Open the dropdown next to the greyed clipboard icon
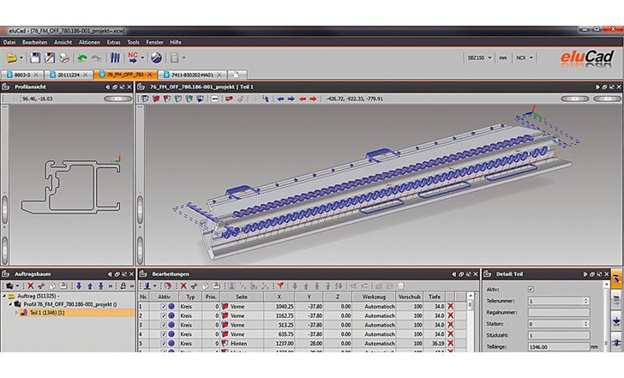This screenshot has width=624, height=378. 183,57
